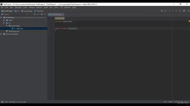Image resolution: width=190 pixels, height=106 pixels.
Task: Collapse the TestProject root node
Action: click(x=1, y=18)
